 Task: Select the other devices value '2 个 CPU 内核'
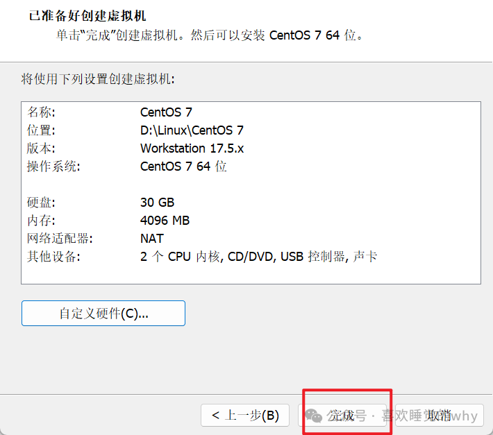pos(180,257)
